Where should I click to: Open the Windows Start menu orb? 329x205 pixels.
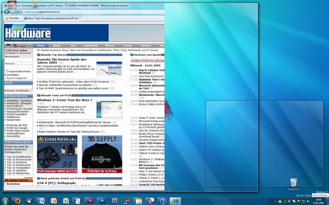pyautogui.click(x=5, y=201)
